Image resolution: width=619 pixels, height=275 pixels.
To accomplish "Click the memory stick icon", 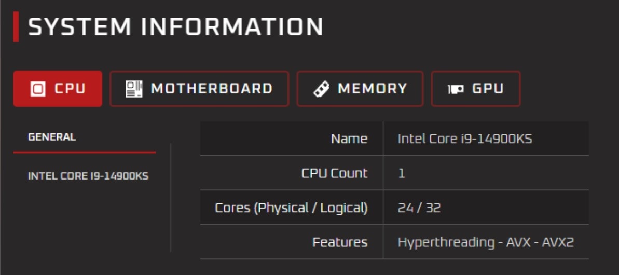I will [x=321, y=89].
